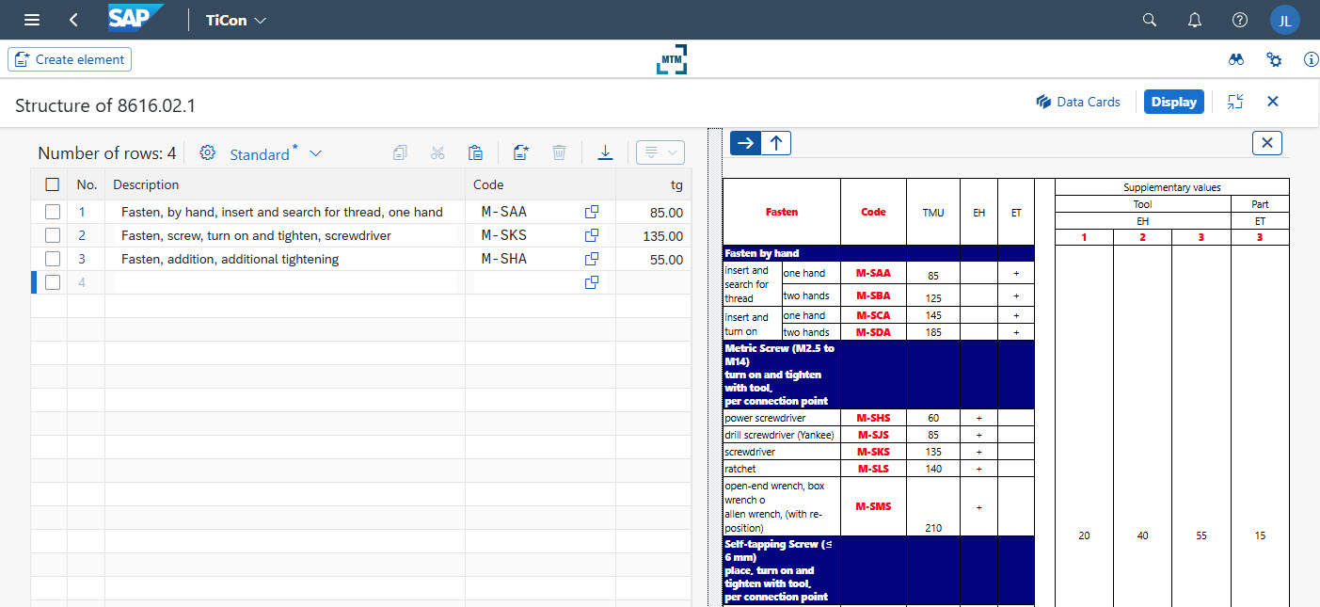This screenshot has height=607, width=1320.
Task: Click the table settings gear icon
Action: point(208,152)
